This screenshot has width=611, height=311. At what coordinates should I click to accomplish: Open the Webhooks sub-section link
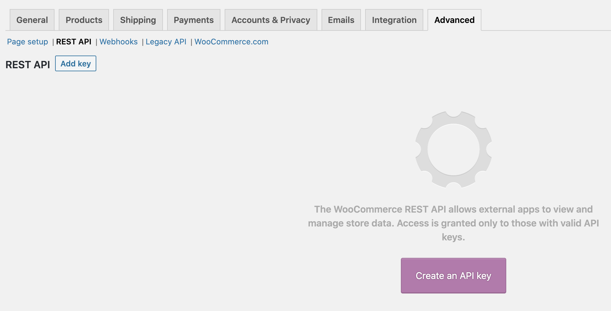(119, 42)
